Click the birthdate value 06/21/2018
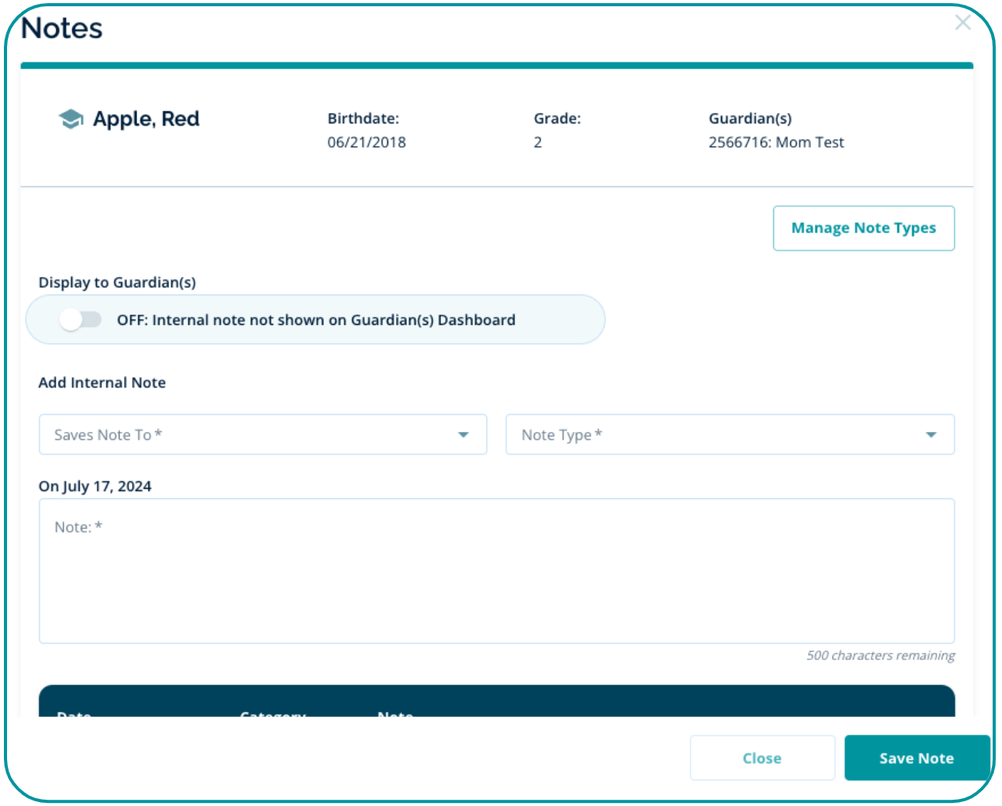Viewport: 1002px width, 806px height. 366,142
